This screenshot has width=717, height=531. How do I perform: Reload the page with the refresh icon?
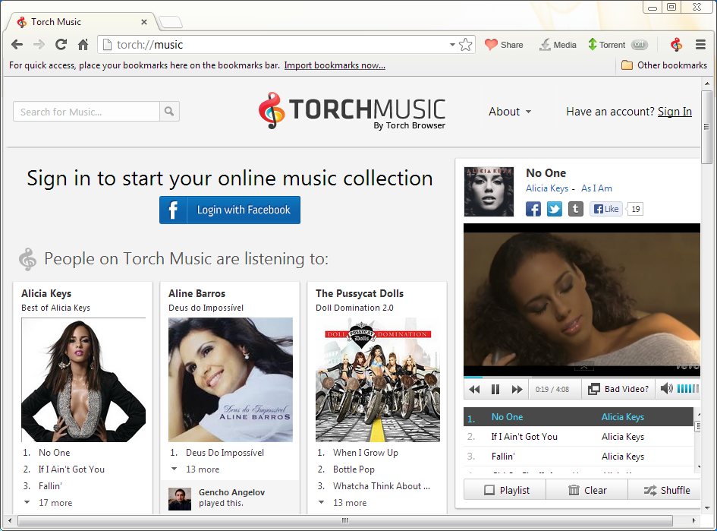[x=61, y=44]
